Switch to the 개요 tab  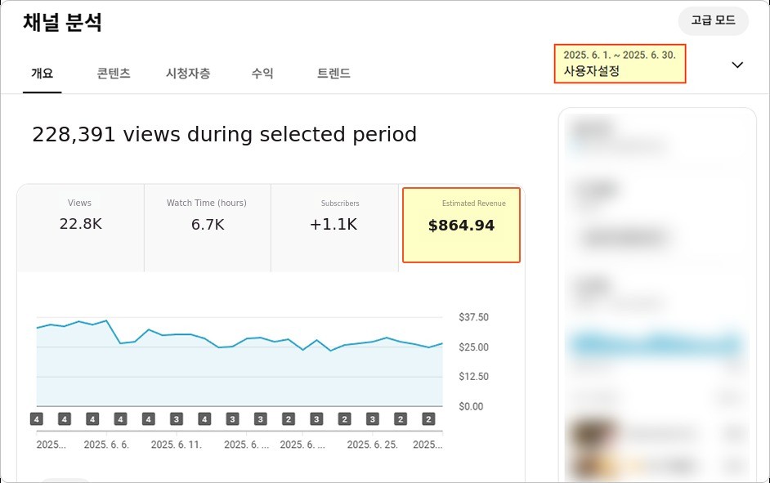coord(43,73)
